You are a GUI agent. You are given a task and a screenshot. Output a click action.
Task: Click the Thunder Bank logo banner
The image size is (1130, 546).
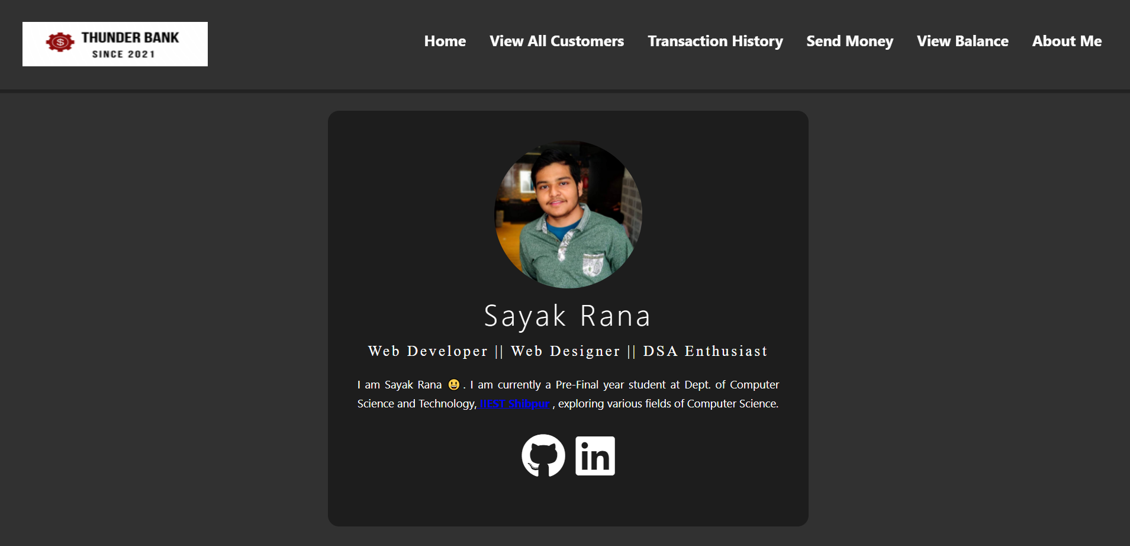[x=115, y=43]
